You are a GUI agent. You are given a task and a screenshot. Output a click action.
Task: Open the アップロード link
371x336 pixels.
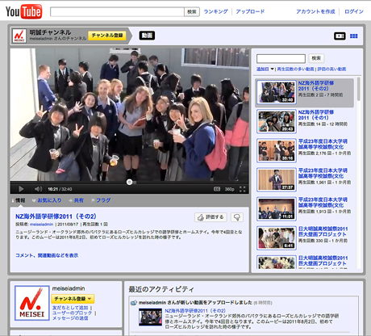[250, 11]
